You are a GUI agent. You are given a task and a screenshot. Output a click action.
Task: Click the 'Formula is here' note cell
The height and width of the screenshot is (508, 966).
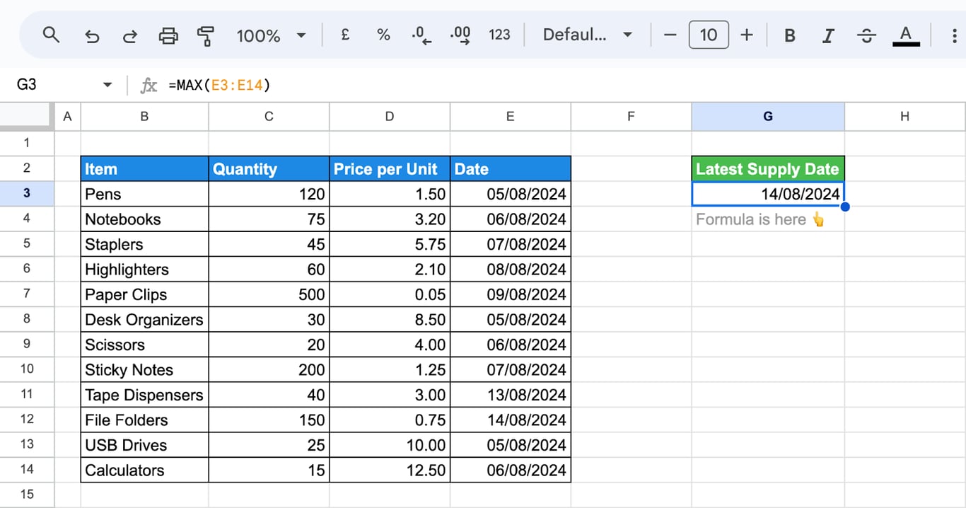pyautogui.click(x=768, y=219)
